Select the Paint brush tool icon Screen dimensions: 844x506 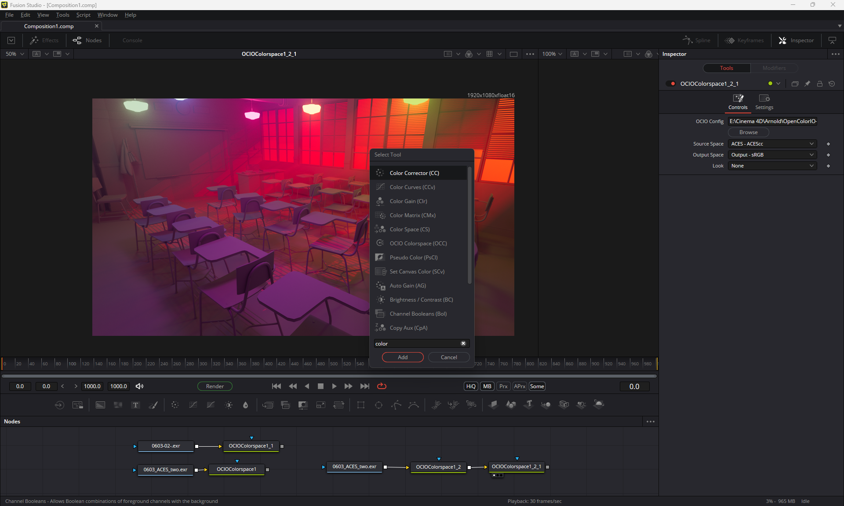tap(153, 405)
